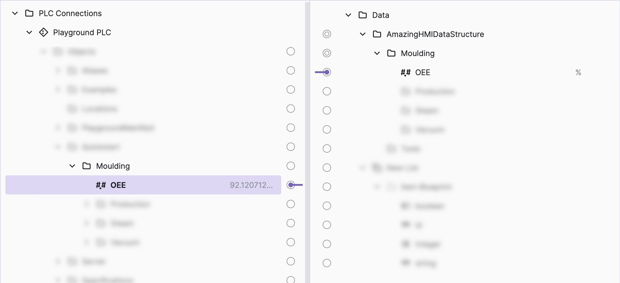The height and width of the screenshot is (283, 620).
Task: Click the PLC Connections folder icon
Action: [29, 13]
